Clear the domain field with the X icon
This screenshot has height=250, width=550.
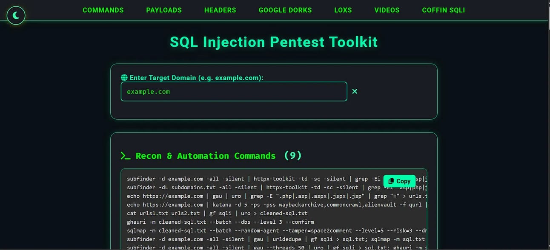(x=355, y=91)
